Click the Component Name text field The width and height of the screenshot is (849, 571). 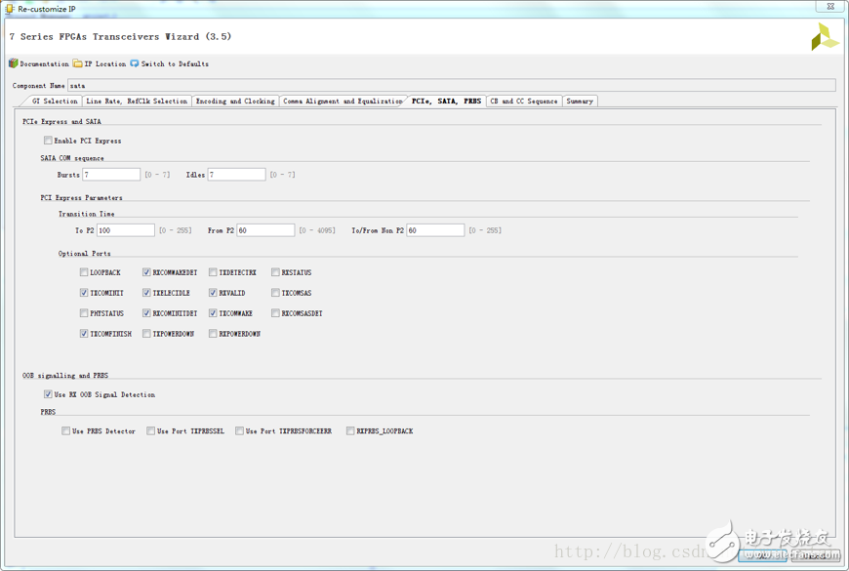449,86
